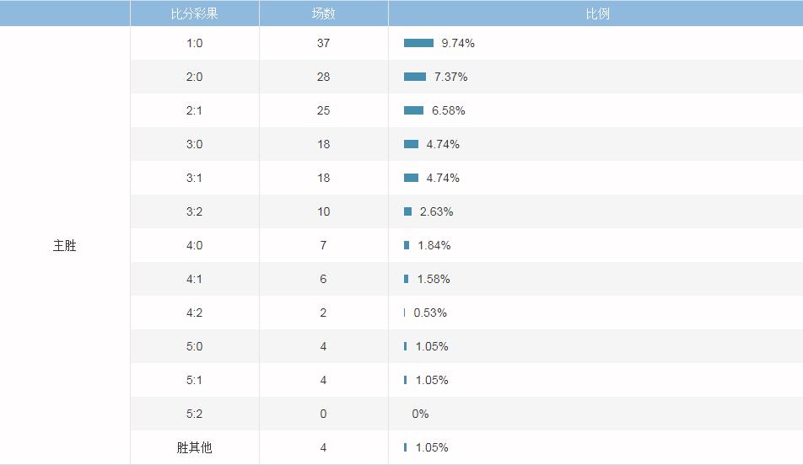Click the 4:2 score cell
The image size is (803, 465).
tap(194, 313)
